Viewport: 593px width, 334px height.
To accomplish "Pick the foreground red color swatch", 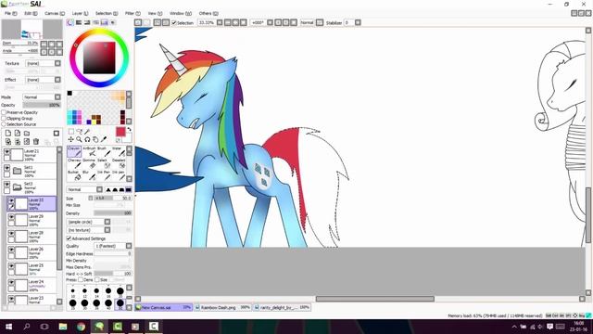I will click(120, 132).
